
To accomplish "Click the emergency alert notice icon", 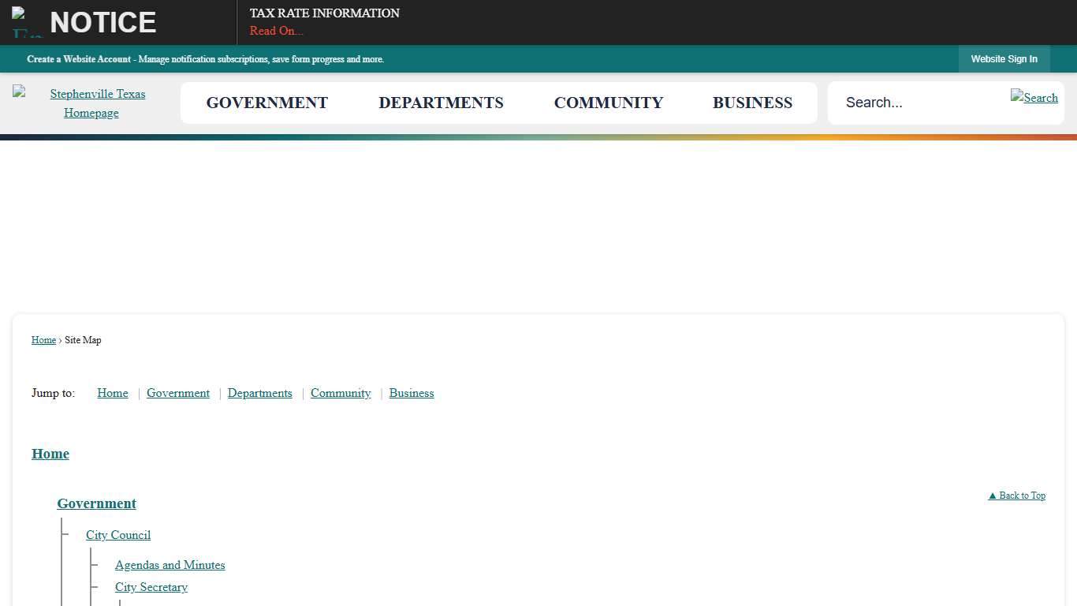I will (27, 23).
